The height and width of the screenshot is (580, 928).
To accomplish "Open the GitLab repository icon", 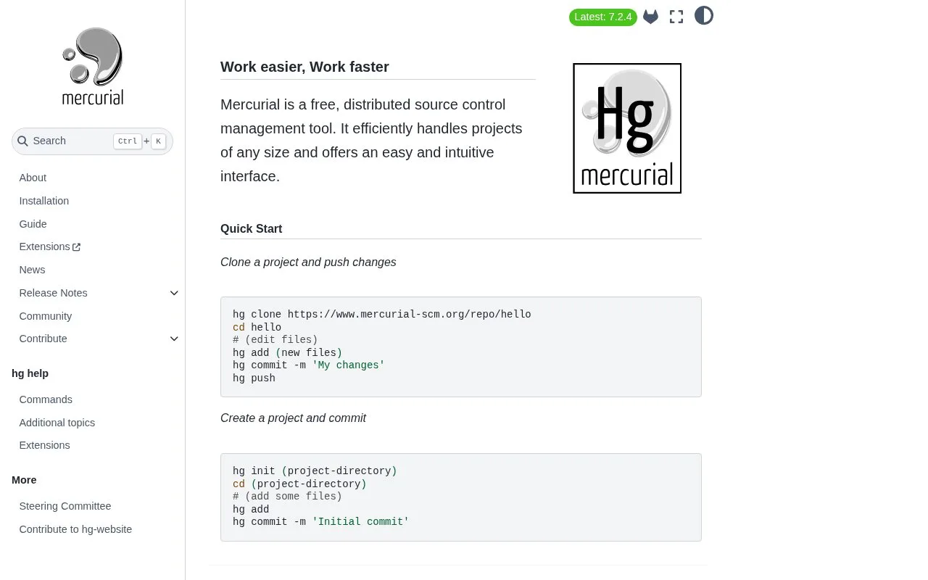I will [651, 17].
